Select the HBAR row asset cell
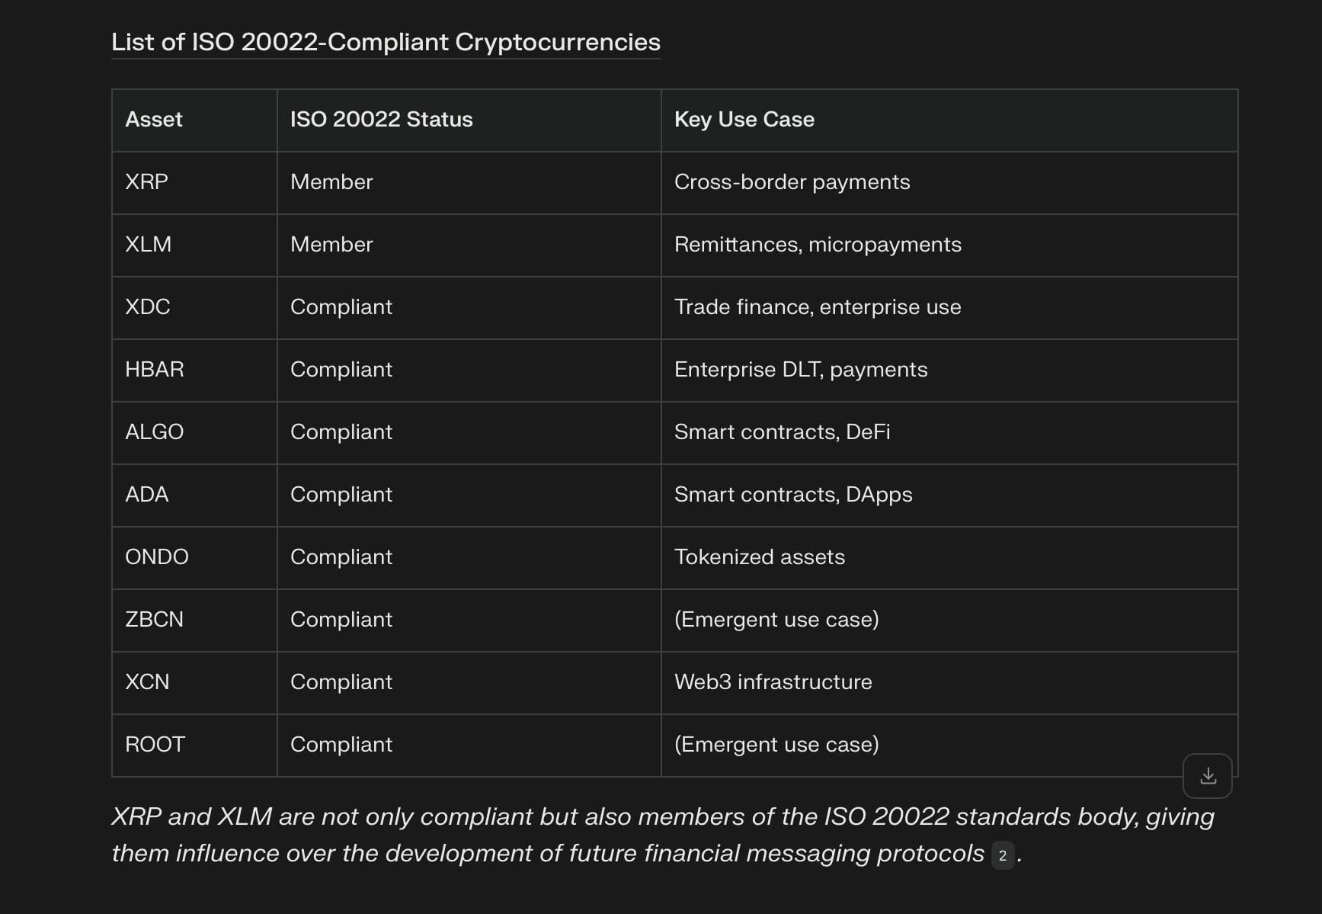Screen dimensions: 1322x914 tap(194, 370)
